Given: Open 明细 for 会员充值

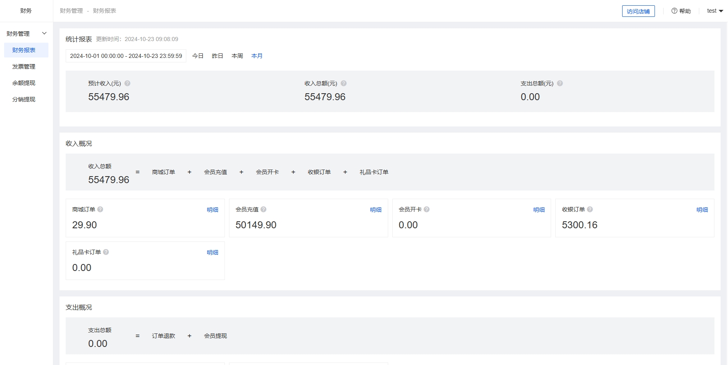Looking at the screenshot, I should point(376,210).
